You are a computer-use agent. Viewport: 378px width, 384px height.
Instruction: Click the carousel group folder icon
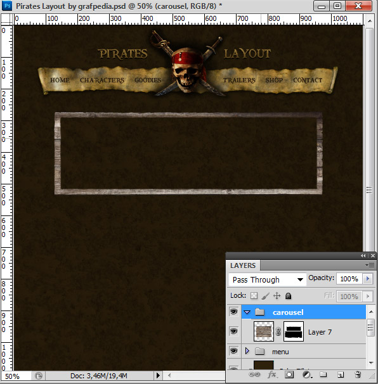[260, 312]
